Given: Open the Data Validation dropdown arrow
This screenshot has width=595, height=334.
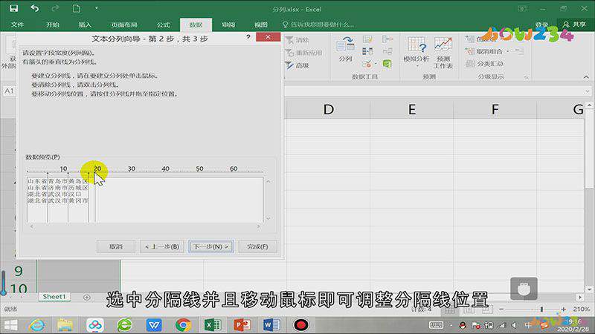Looking at the screenshot, I should tap(376, 64).
